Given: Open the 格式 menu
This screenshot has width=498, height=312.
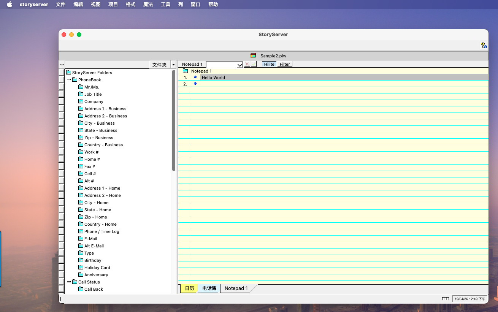Looking at the screenshot, I should (130, 5).
